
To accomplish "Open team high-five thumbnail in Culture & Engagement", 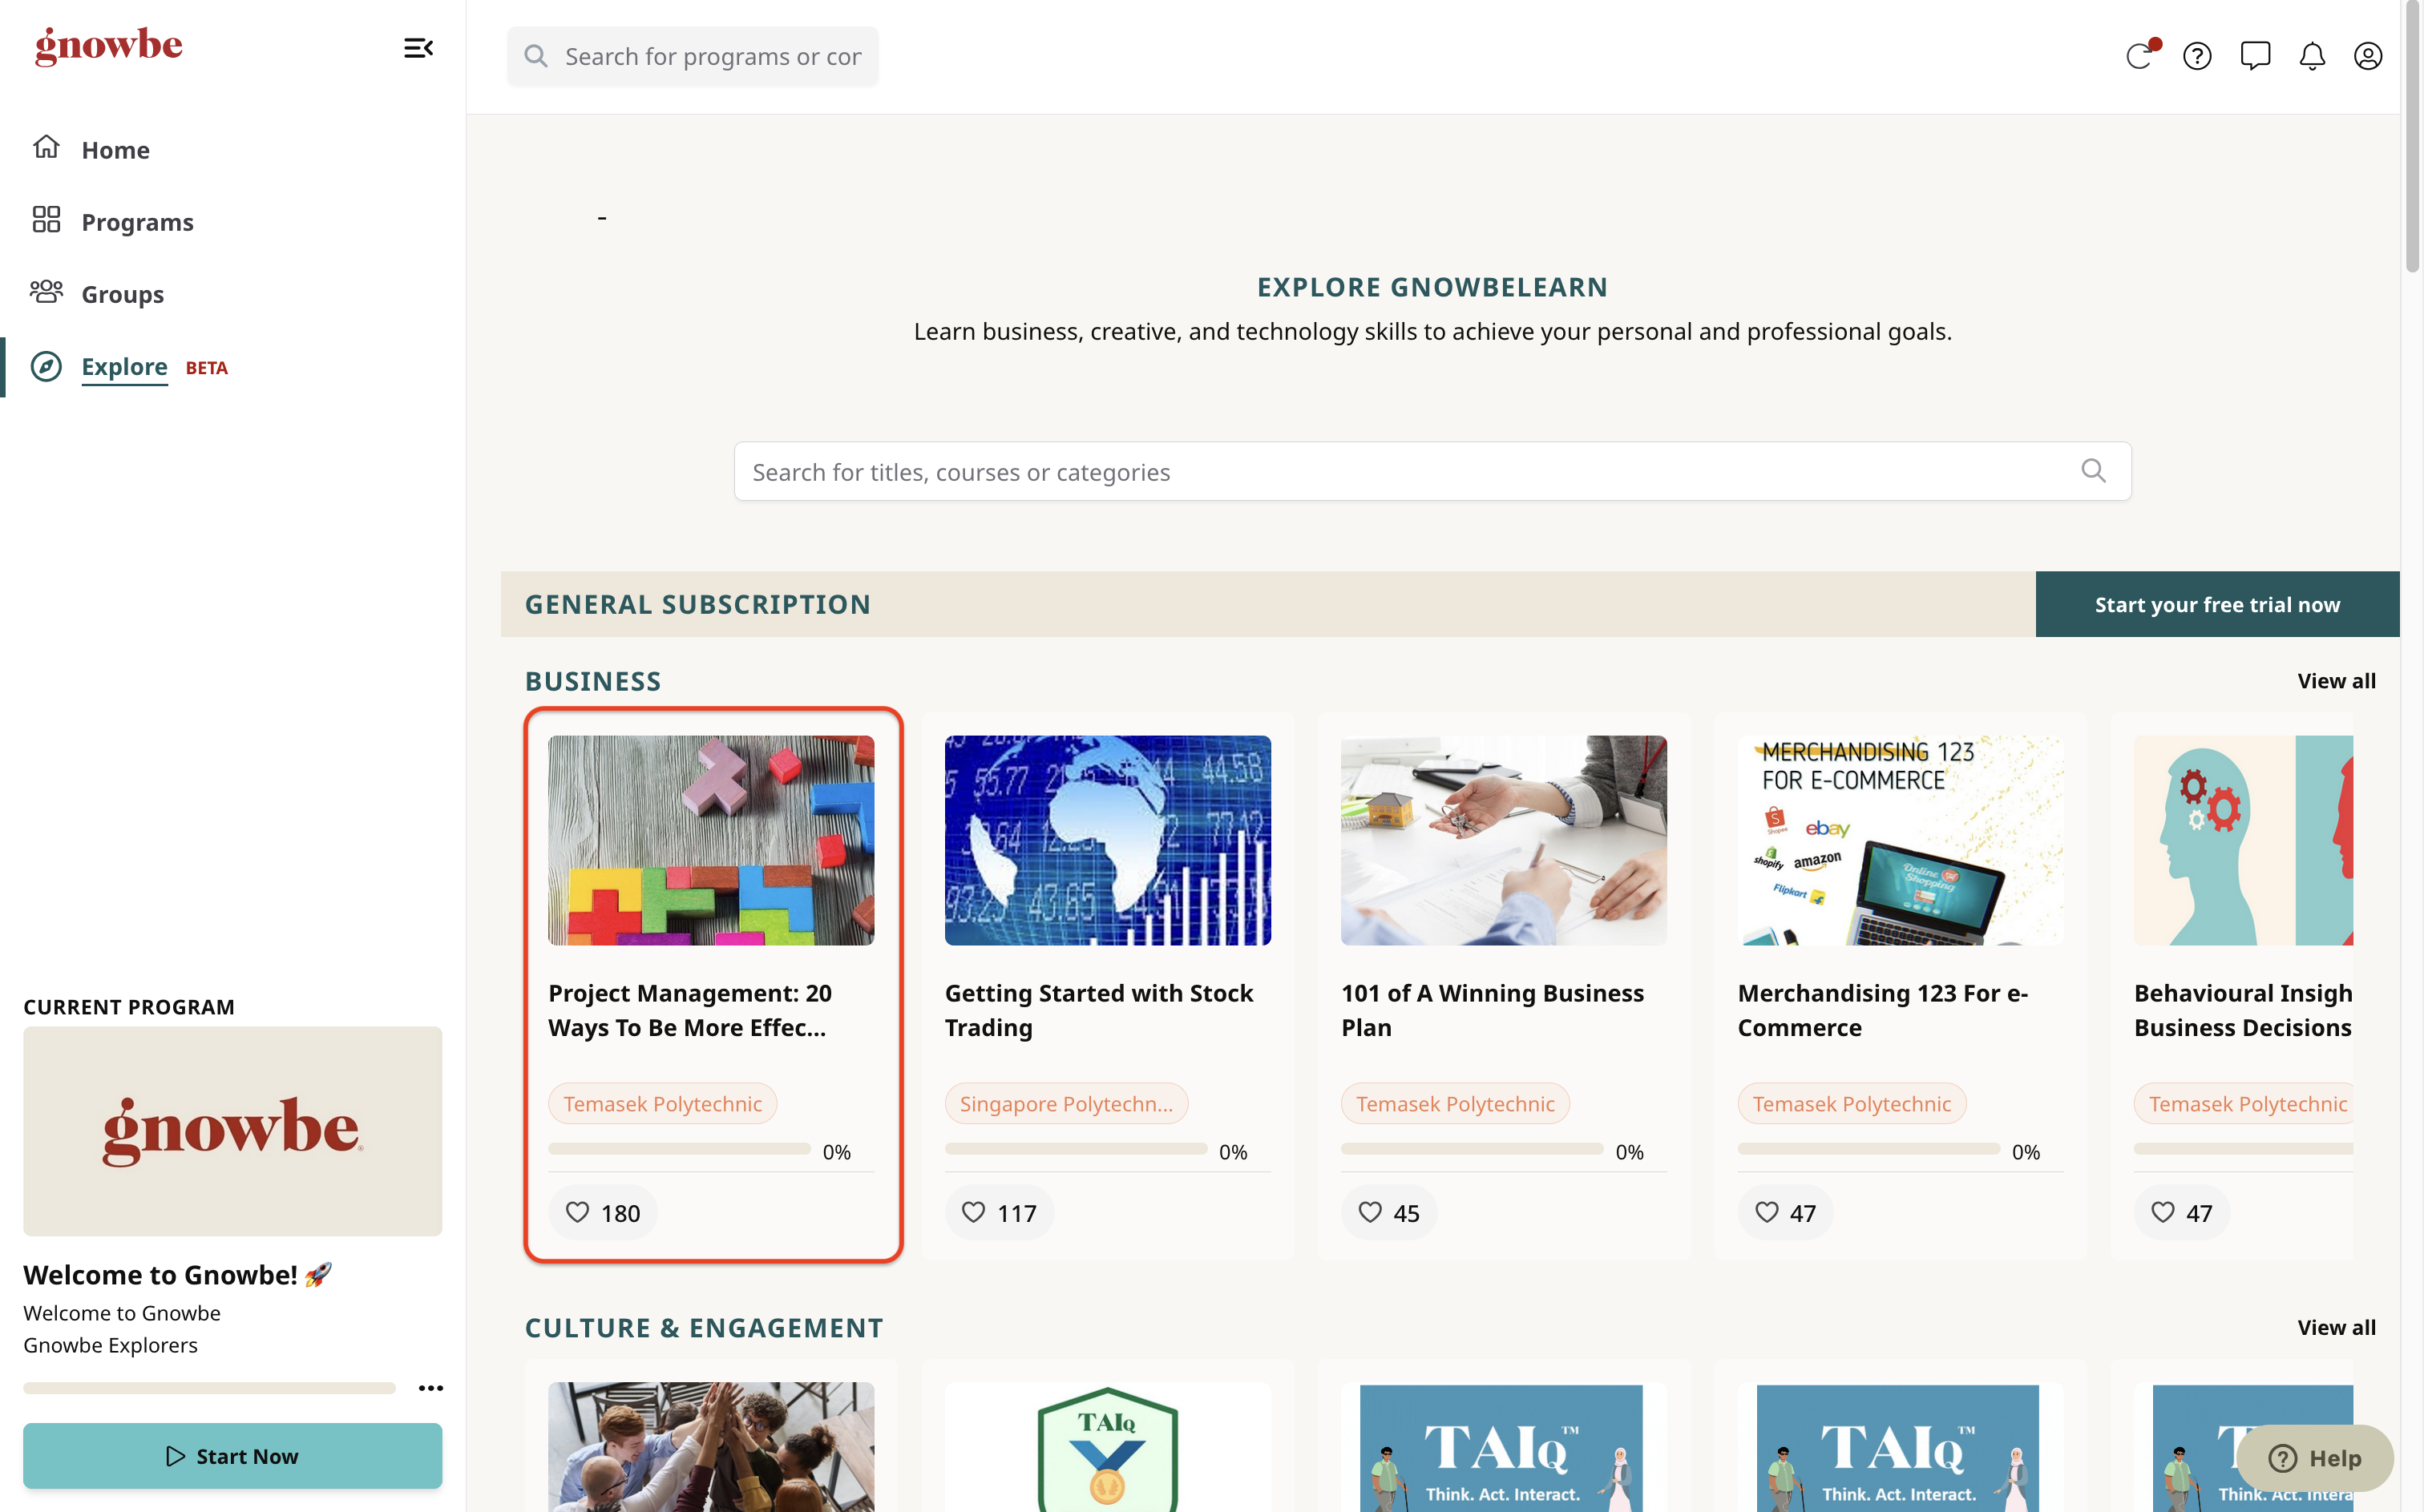I will tap(711, 1447).
